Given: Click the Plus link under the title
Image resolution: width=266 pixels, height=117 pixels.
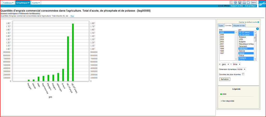Looking at the screenshot, I should pos(72,16).
